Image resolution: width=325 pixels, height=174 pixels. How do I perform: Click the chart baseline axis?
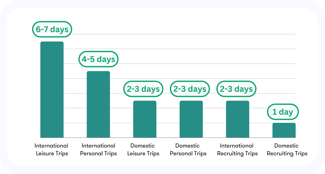coord(168,138)
